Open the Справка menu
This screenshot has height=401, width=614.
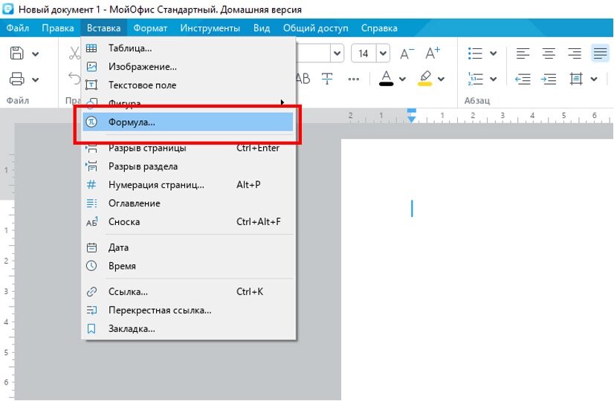coord(379,28)
